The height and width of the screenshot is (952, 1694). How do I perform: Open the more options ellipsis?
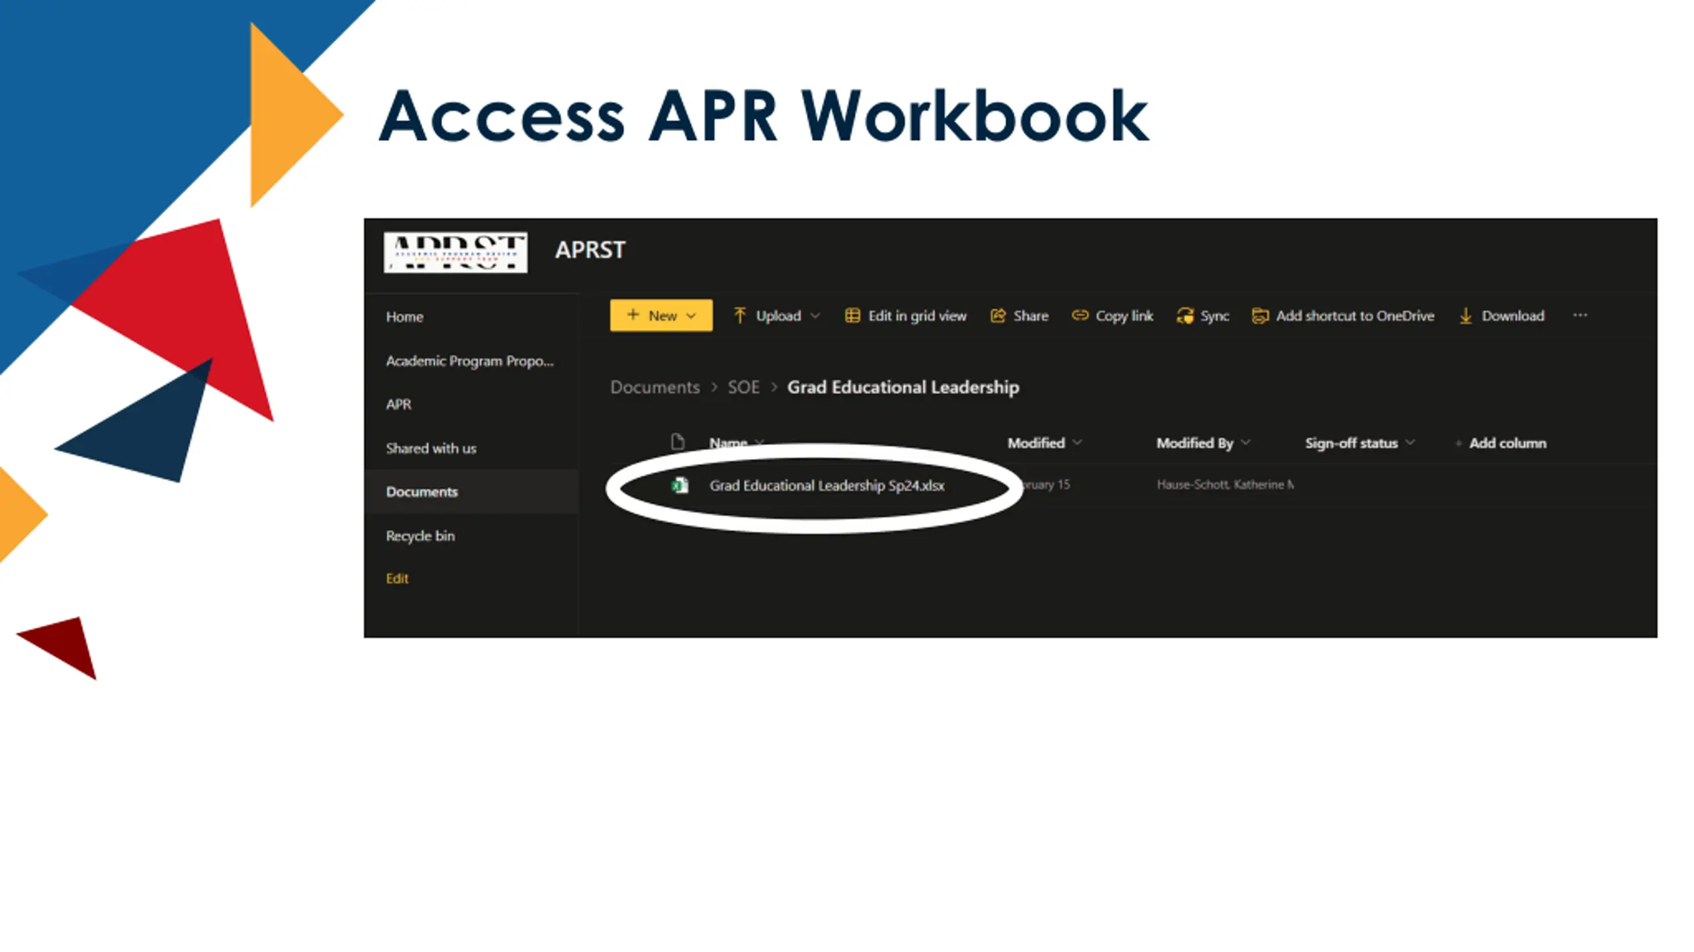[x=1580, y=315]
